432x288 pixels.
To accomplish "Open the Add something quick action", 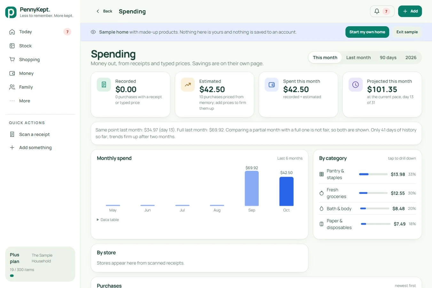I will 40,148.
